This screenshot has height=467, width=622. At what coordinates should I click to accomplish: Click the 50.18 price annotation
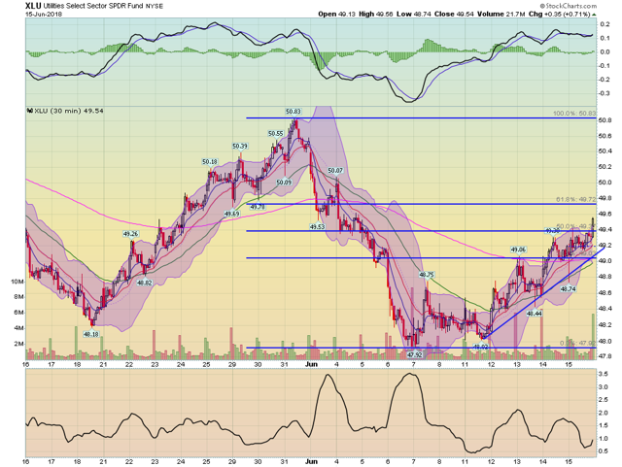coord(210,162)
